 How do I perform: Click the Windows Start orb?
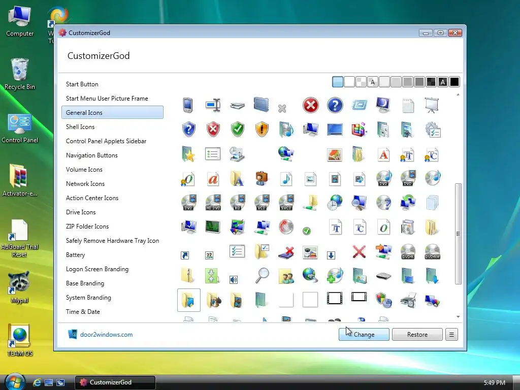tap(14, 382)
